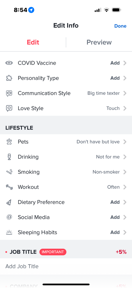The height and width of the screenshot is (288, 132).
Task: Expand the Smoking row chevron
Action: pos(125,172)
